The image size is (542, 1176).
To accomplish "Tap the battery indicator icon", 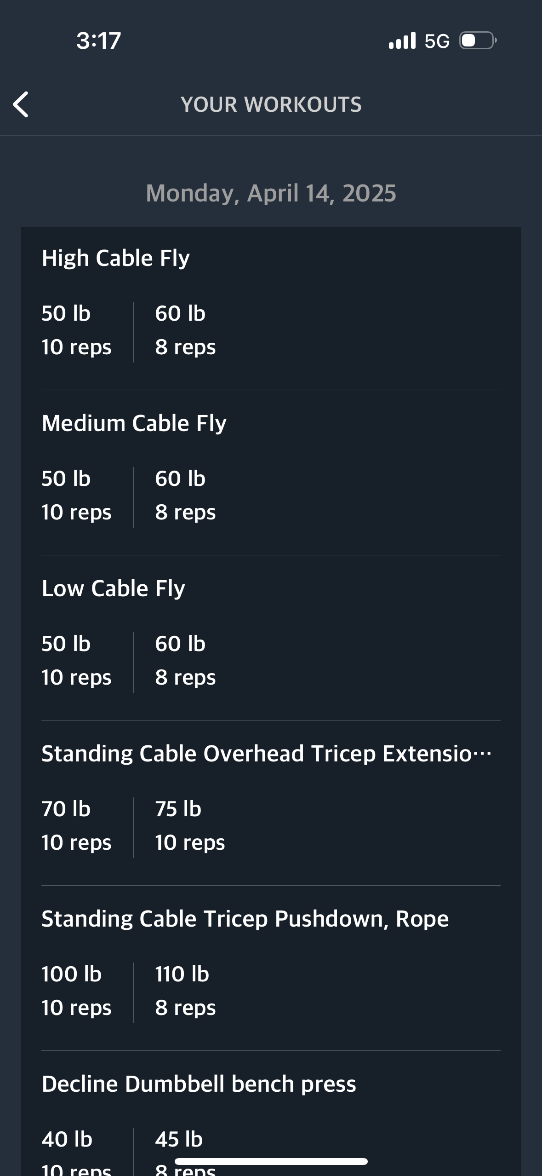I will coord(478,40).
